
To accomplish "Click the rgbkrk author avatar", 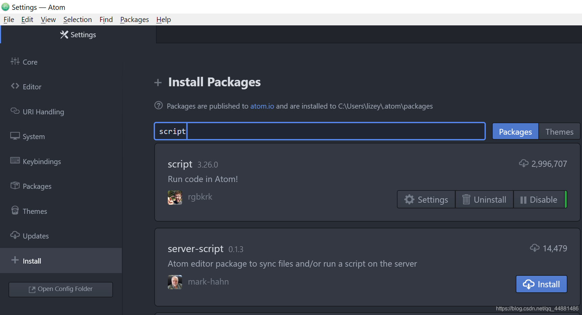I will point(175,197).
